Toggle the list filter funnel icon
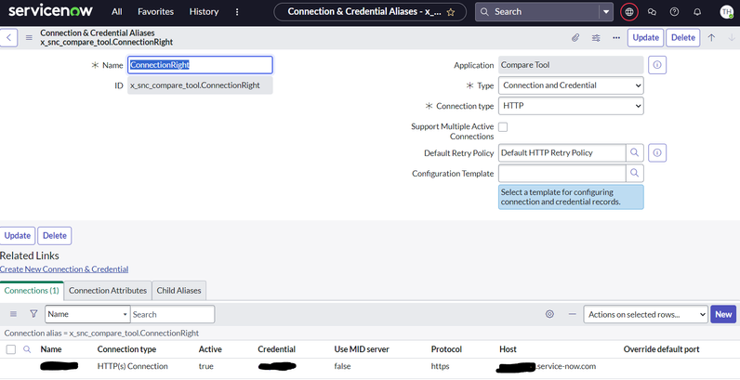The width and height of the screenshot is (740, 380). [33, 313]
